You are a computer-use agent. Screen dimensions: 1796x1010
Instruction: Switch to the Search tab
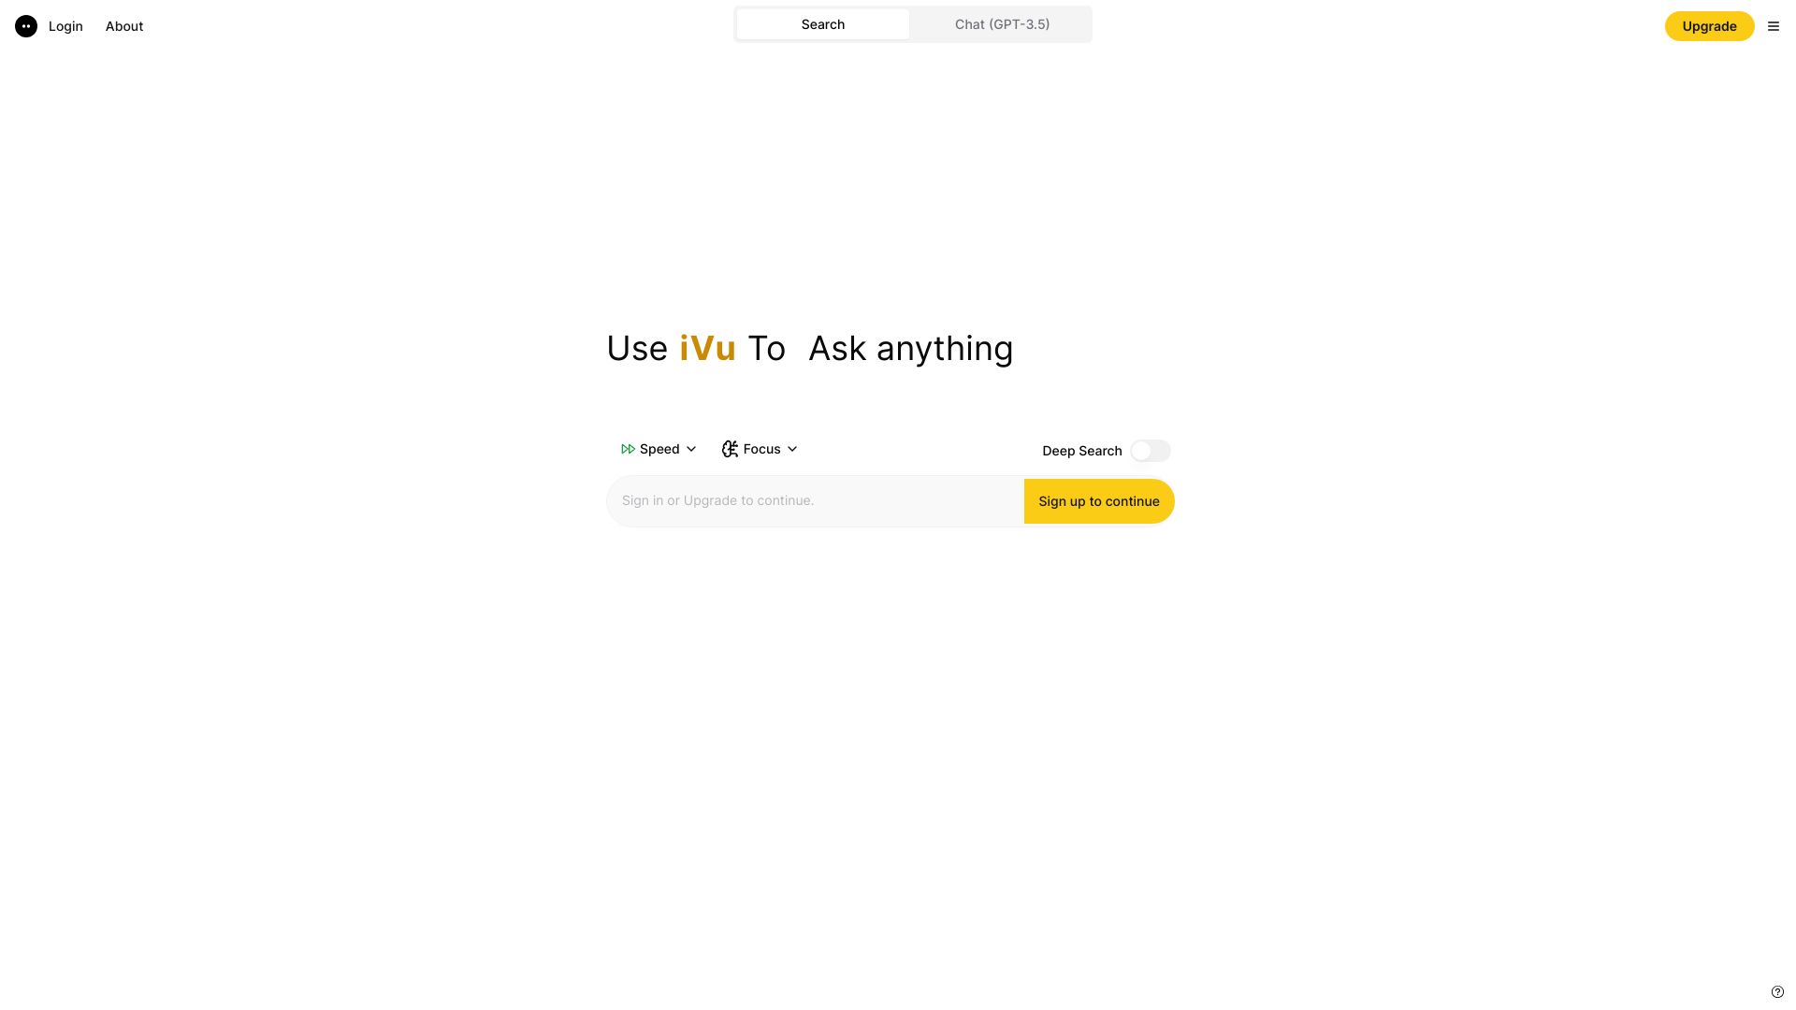coord(823,24)
